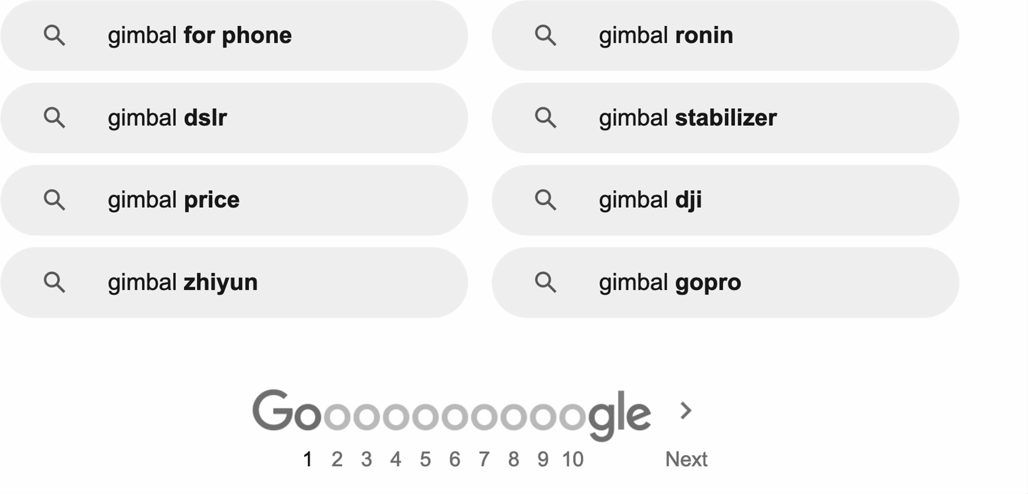Click the next-page chevron arrow beside the Google logo
Viewport: 1028px width, 494px height.
pyautogui.click(x=686, y=411)
